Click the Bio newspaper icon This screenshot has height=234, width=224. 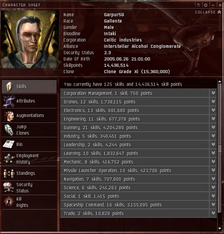(9, 144)
